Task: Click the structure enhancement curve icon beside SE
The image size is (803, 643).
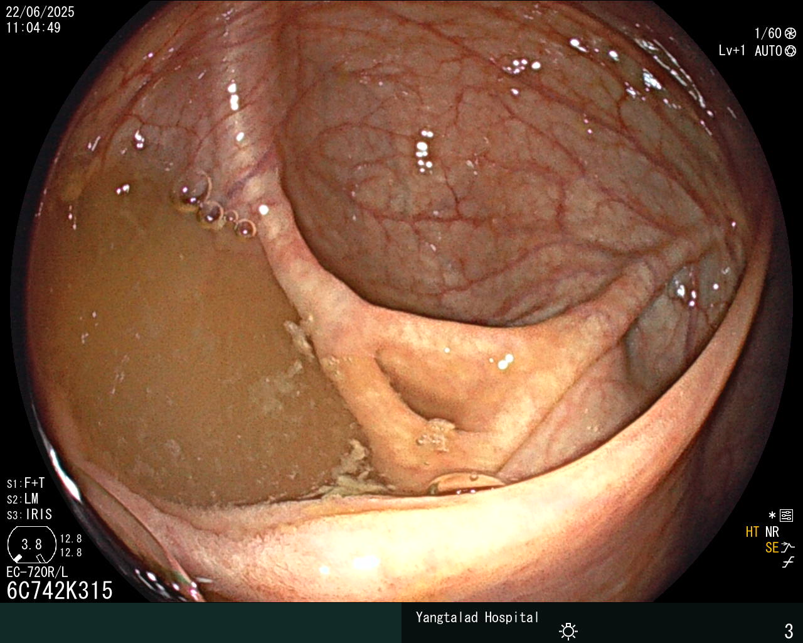Action: (788, 548)
